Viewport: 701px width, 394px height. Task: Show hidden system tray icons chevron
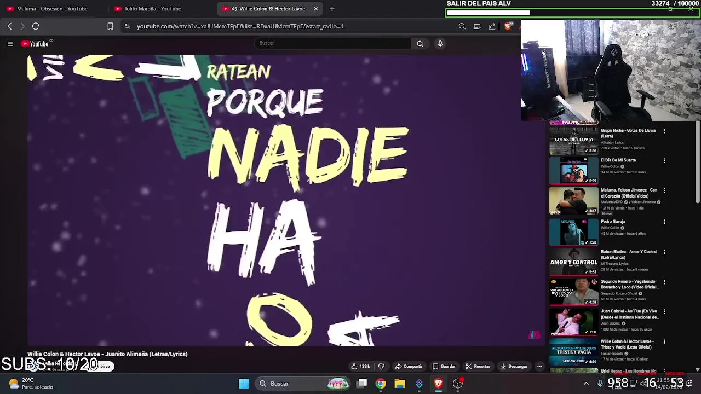pyautogui.click(x=586, y=384)
